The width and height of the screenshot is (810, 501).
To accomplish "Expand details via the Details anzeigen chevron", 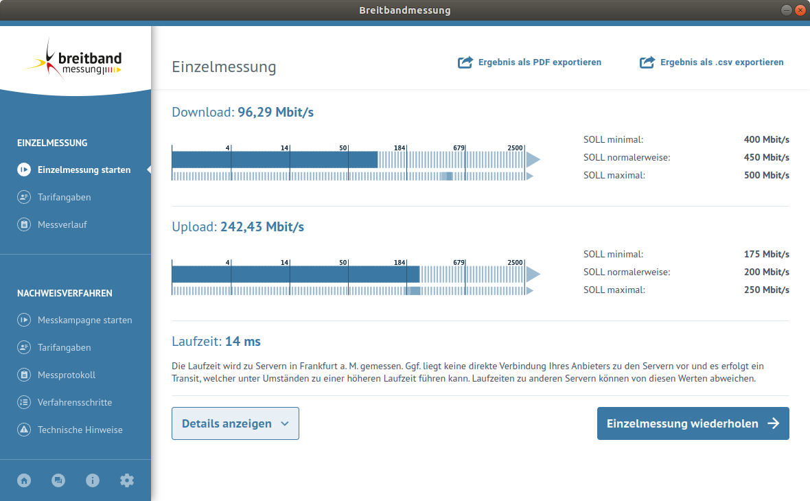I will 285,423.
